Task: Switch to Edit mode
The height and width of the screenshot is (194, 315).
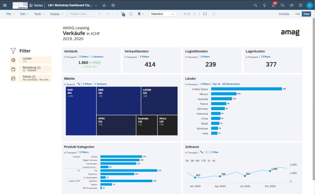Action: point(297,14)
